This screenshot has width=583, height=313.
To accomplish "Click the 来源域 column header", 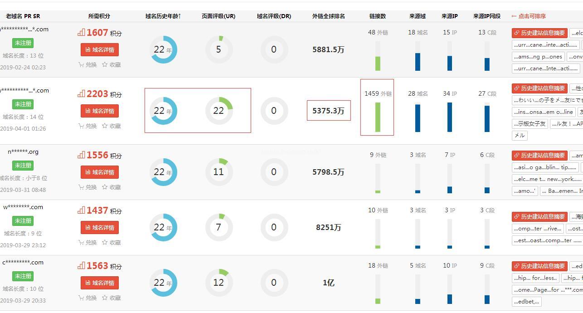I will point(418,16).
